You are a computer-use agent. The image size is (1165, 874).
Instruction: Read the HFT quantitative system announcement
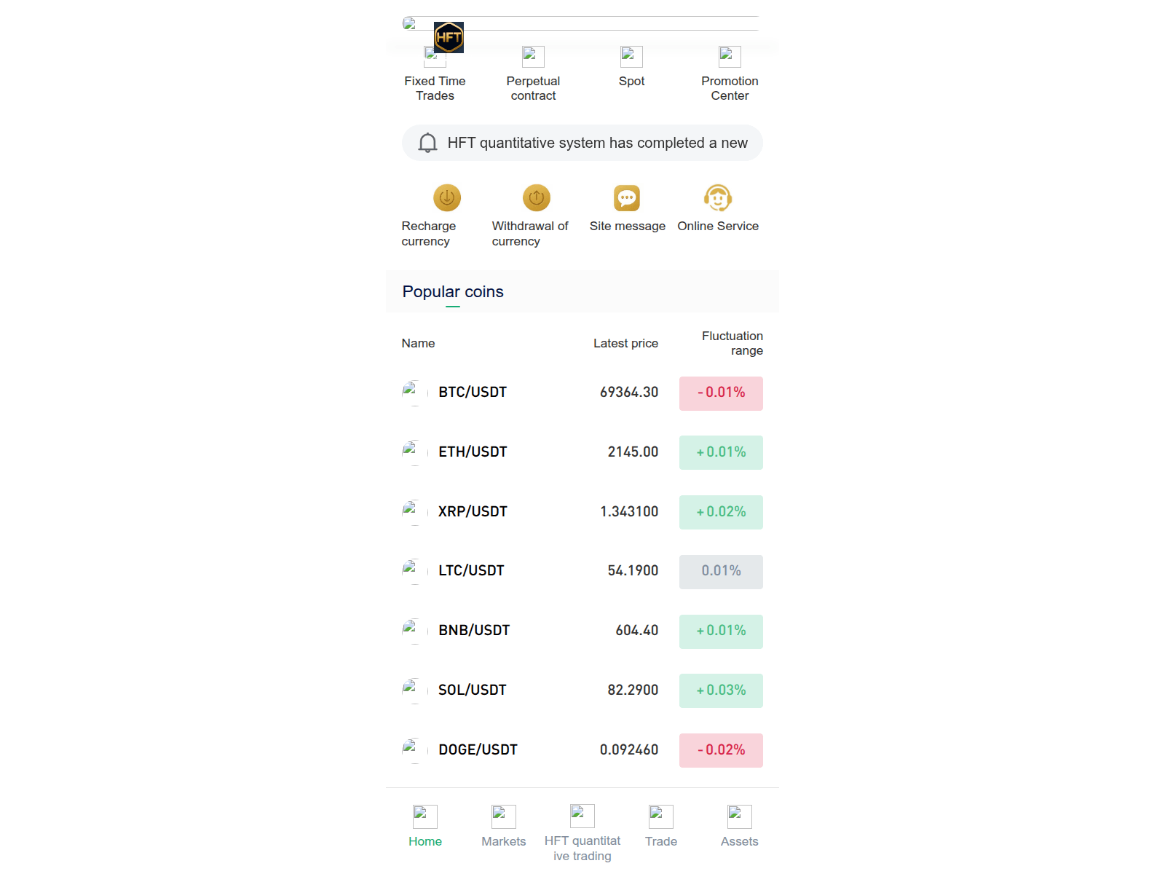(x=597, y=143)
